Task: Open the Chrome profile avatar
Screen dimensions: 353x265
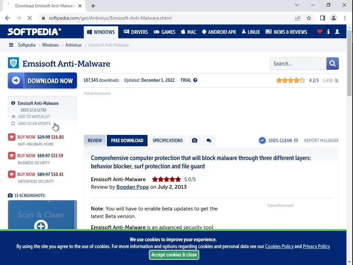Action: click(333, 18)
